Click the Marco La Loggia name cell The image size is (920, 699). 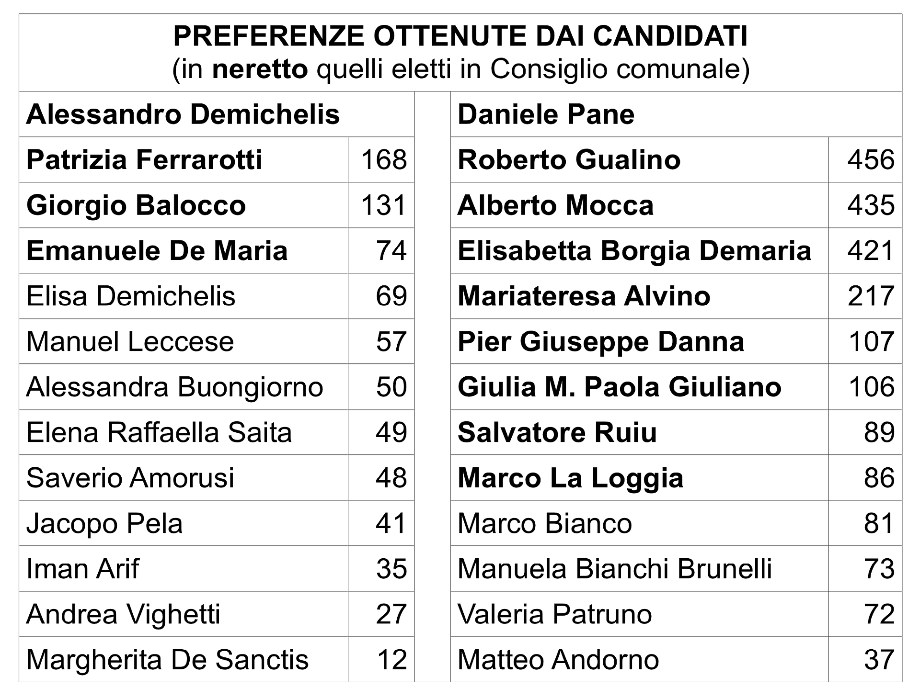(639, 478)
